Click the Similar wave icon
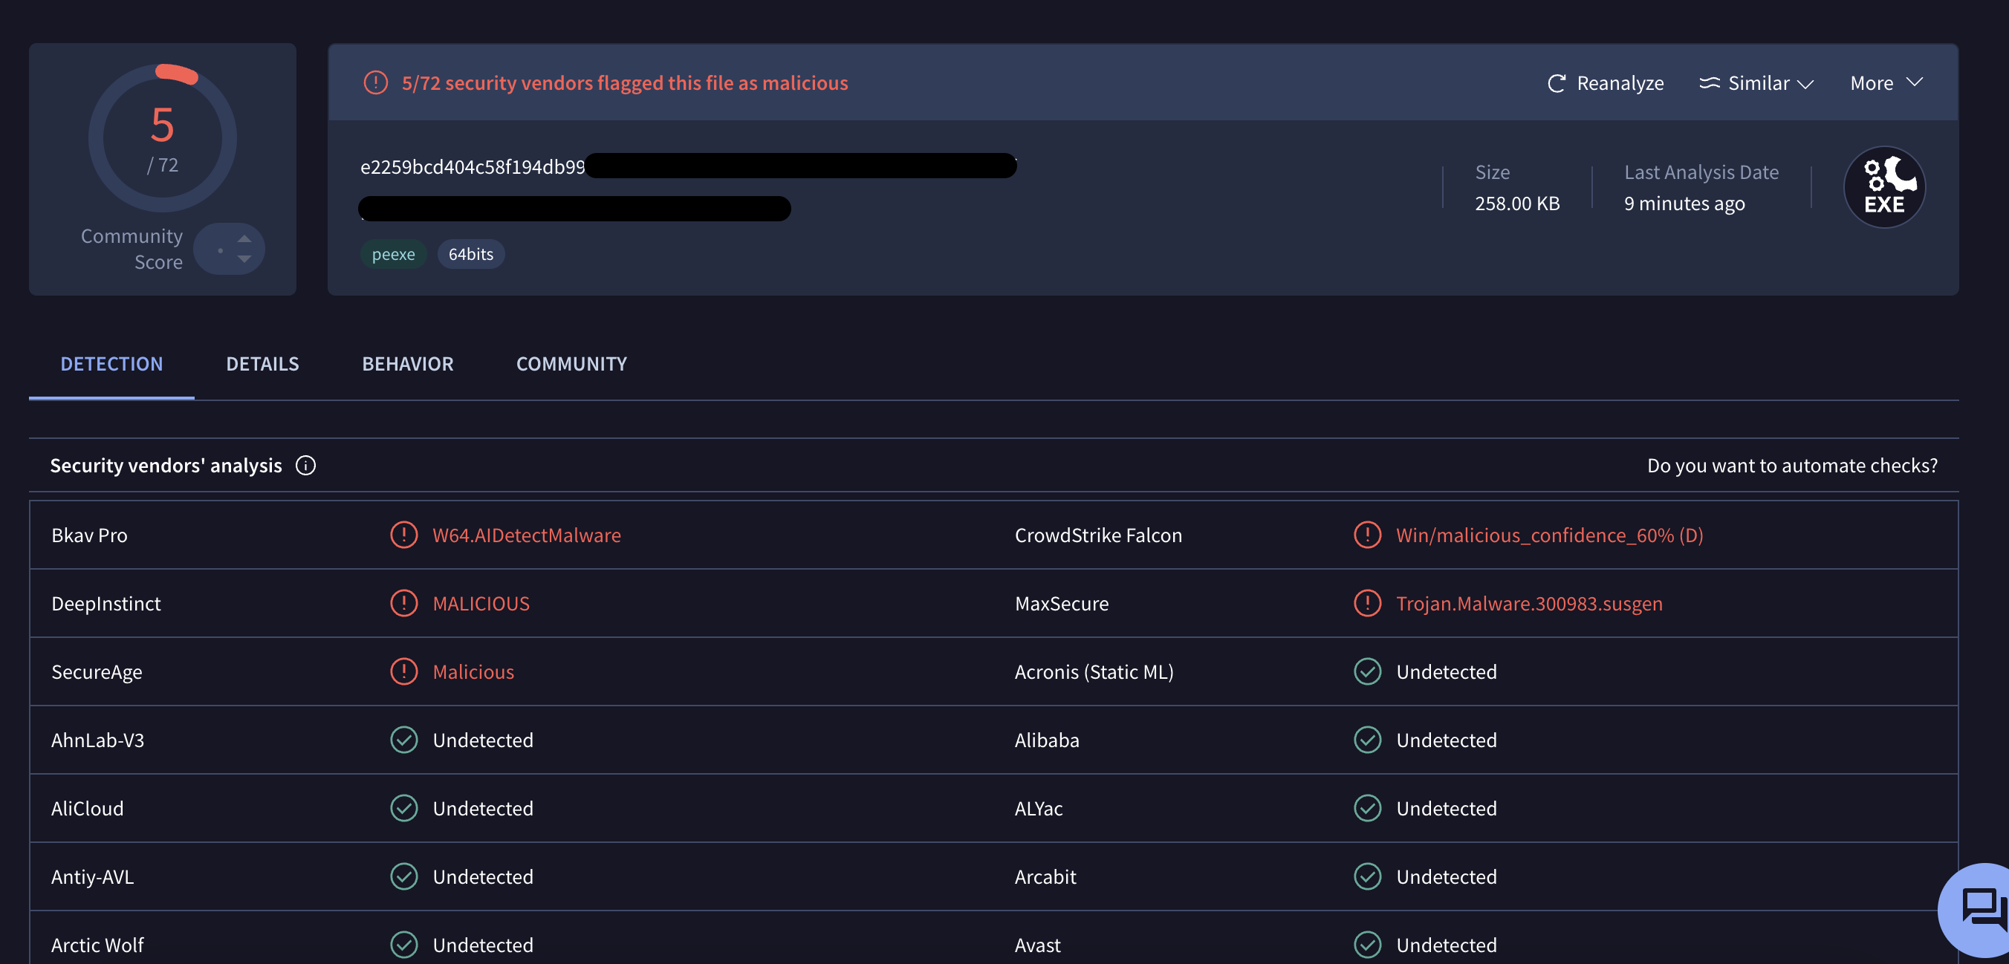This screenshot has height=964, width=2009. tap(1709, 82)
